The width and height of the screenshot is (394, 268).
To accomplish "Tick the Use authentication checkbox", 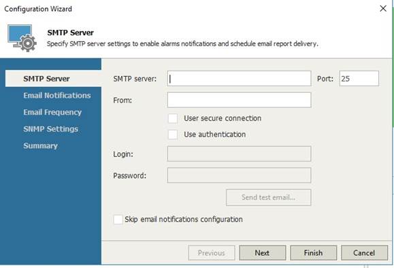I will coord(173,134).
